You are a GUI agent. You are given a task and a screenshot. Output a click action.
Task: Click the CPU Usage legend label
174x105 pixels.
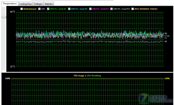coord(79,76)
